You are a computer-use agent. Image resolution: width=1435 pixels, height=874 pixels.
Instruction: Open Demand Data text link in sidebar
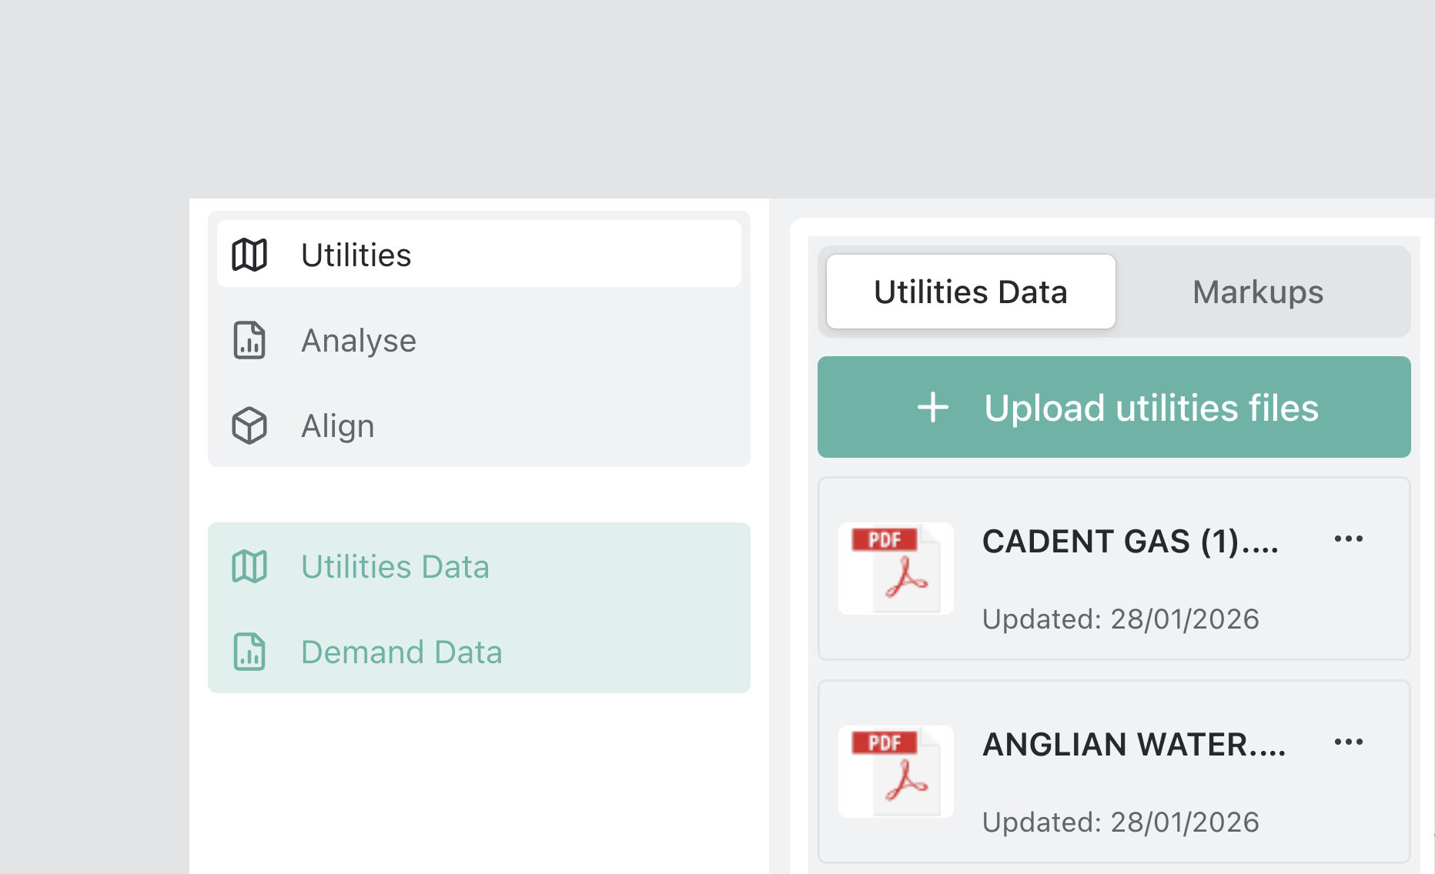point(401,652)
